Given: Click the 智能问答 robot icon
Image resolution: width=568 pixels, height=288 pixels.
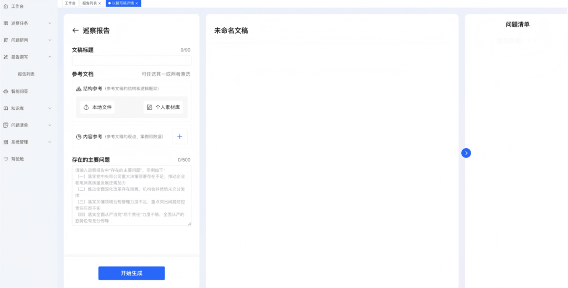Looking at the screenshot, I should pyautogui.click(x=6, y=91).
